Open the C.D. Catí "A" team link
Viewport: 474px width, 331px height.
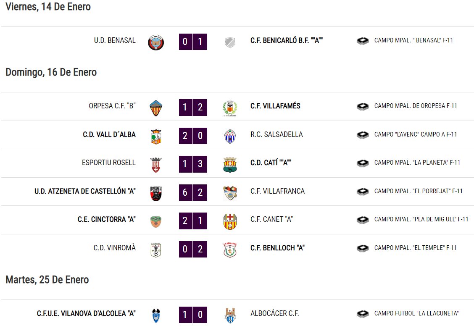tap(271, 163)
